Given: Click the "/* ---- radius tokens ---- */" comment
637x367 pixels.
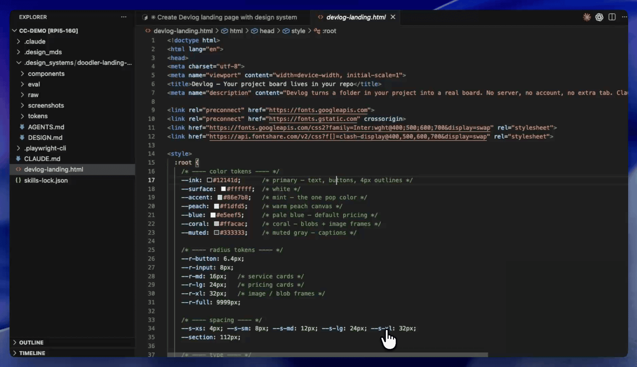Looking at the screenshot, I should click(x=232, y=250).
